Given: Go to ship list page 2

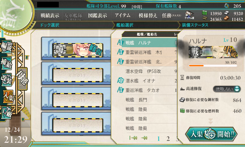Looking at the screenshot, I should 168,138.
